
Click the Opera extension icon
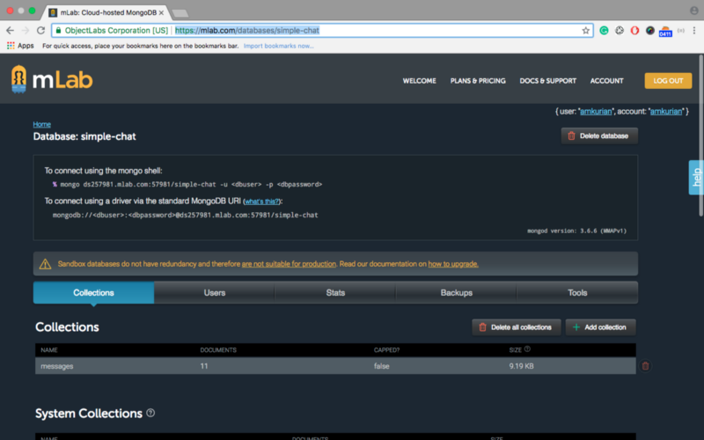pyautogui.click(x=634, y=30)
